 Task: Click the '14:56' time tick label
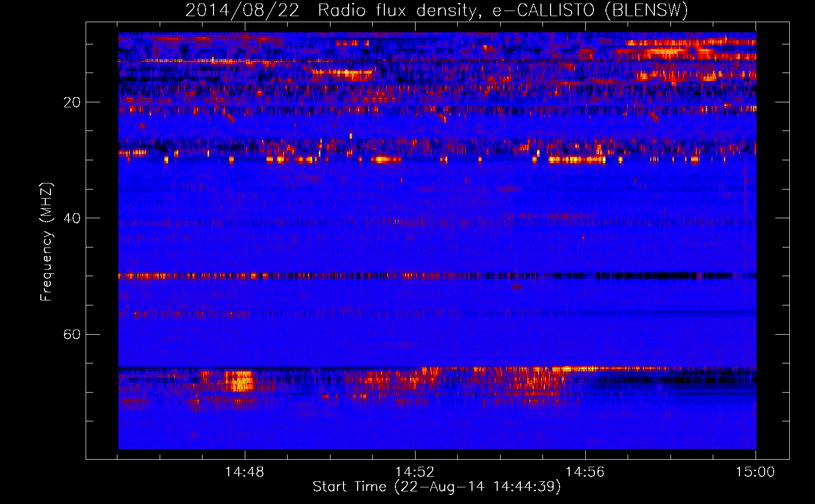[585, 472]
